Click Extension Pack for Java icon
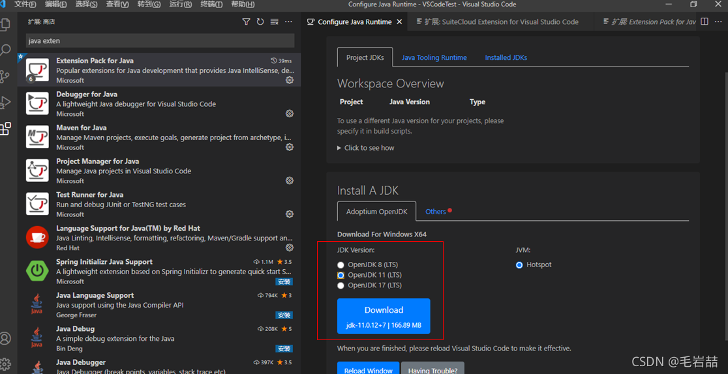728x374 pixels. point(38,70)
